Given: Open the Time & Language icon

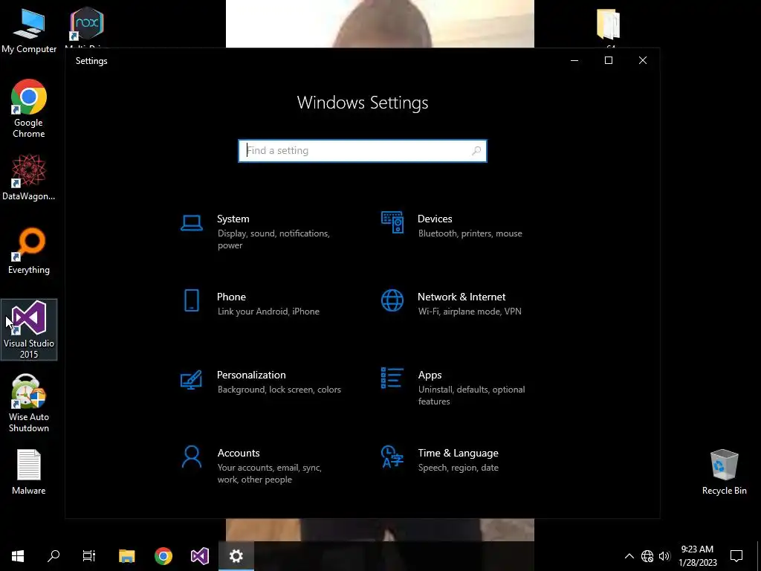Looking at the screenshot, I should point(392,457).
